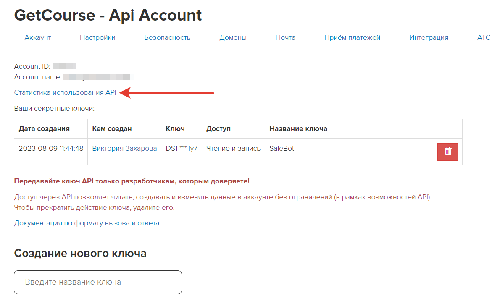Switch to the Интеграция tab
Screen dimensions: 500x301
point(429,38)
